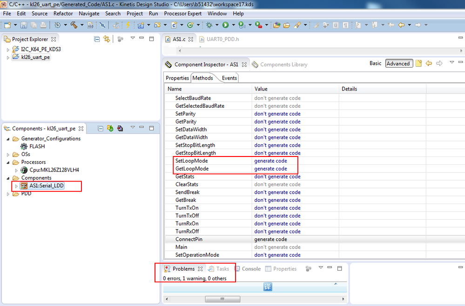Switch to the Events tab
Screen dimensions: 465x306
point(229,78)
